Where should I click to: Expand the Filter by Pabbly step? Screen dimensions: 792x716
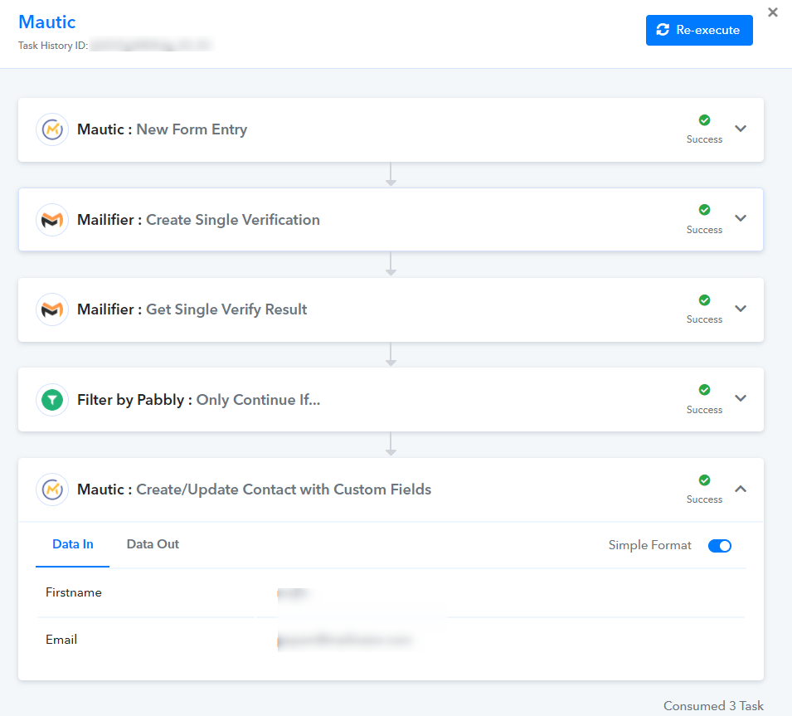pos(741,398)
